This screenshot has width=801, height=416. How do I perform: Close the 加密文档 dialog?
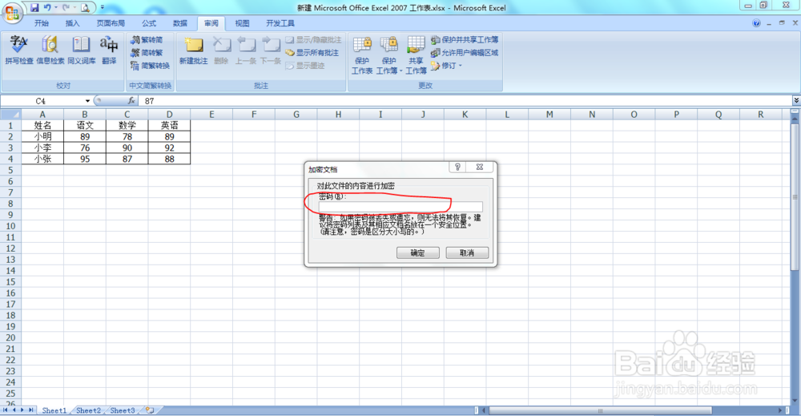click(x=480, y=167)
